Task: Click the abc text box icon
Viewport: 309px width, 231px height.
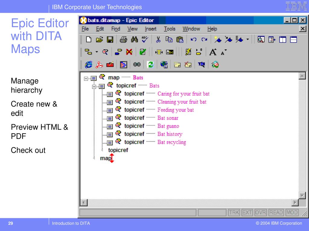Action: tap(170, 52)
